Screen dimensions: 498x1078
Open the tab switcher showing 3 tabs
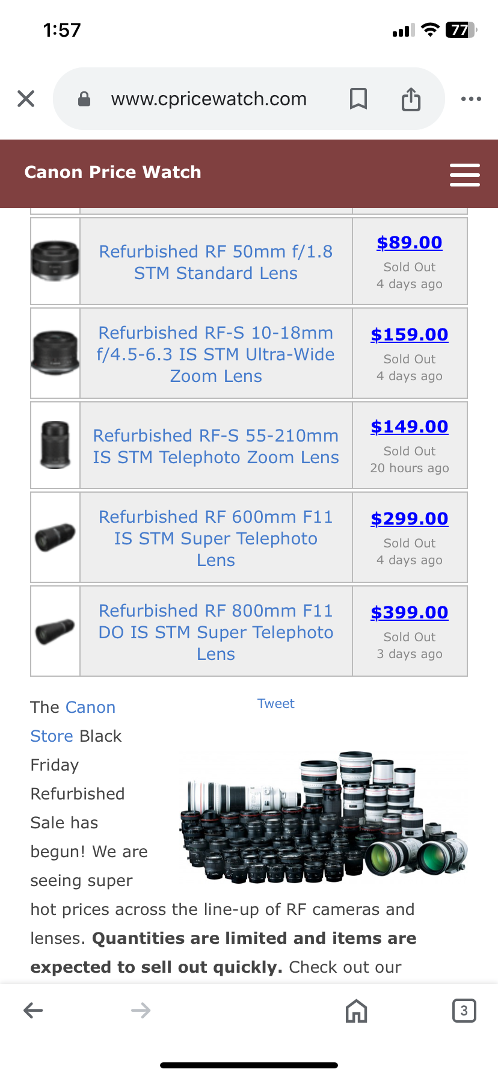(463, 1011)
